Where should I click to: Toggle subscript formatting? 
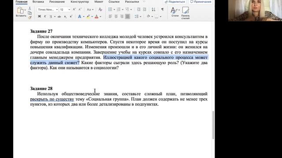(x=65, y=17)
